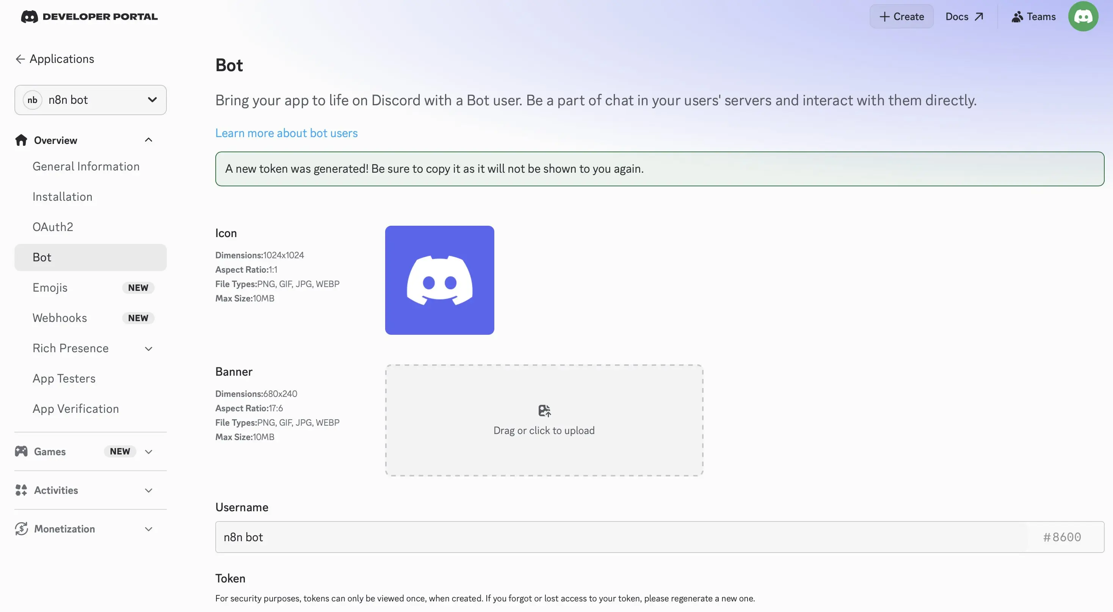Viewport: 1113px width, 612px height.
Task: Select the OAuth2 section in sidebar
Action: [x=53, y=226]
